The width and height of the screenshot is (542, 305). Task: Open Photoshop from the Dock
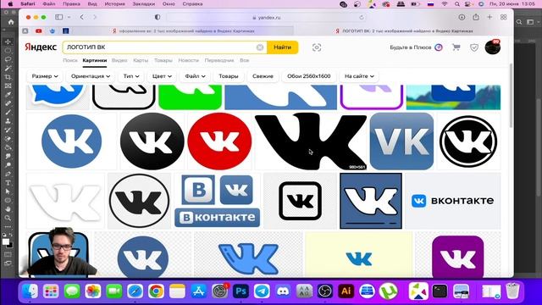(241, 291)
